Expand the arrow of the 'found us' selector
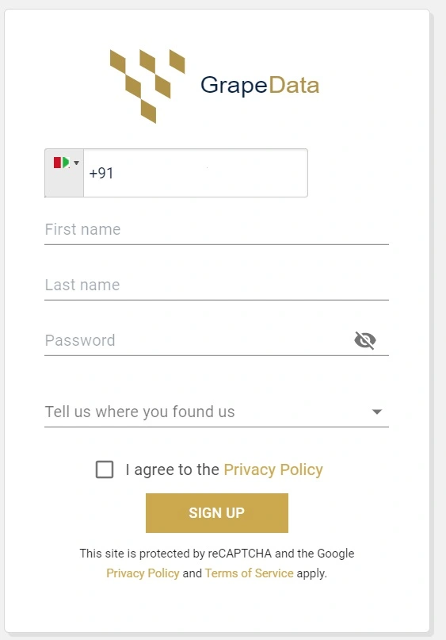The image size is (446, 640). 377,412
